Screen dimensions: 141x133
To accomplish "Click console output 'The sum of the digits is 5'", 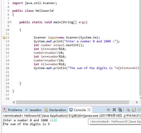I will [26, 124].
